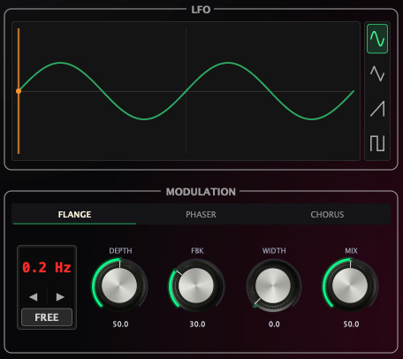This screenshot has width=403, height=359.
Task: Select the triangle waveform LFO shape
Action: (377, 73)
